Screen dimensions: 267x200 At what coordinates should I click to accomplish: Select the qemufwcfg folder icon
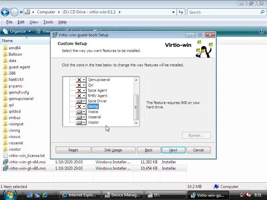coord(5,92)
